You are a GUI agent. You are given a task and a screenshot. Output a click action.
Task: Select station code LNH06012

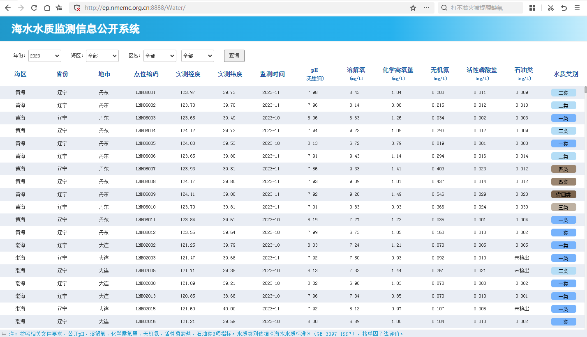tap(146, 232)
